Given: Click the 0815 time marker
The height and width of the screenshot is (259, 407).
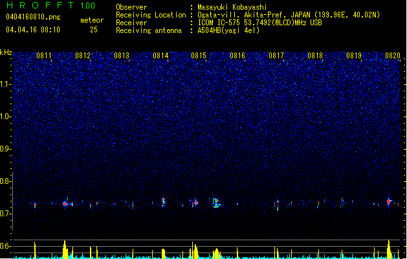Looking at the screenshot, I should [199, 56].
